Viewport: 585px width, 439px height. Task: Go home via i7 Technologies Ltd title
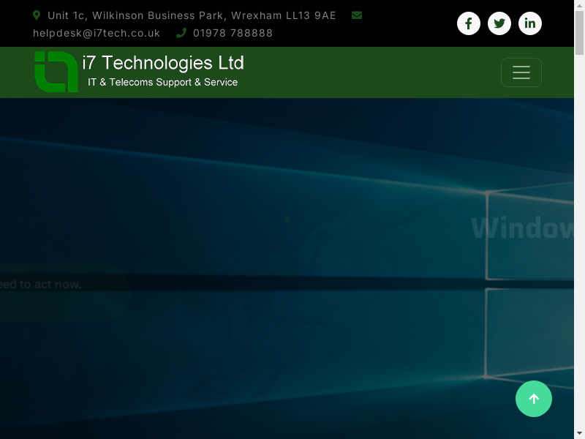[163, 64]
